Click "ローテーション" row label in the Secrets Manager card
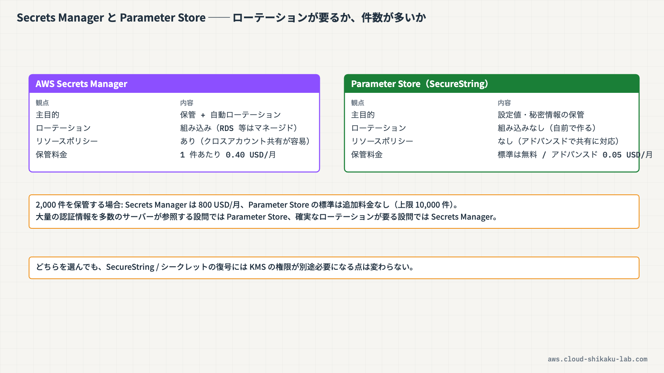Image resolution: width=664 pixels, height=373 pixels. coord(63,128)
